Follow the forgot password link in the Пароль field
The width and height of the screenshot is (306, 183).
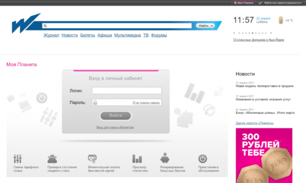(x=146, y=103)
